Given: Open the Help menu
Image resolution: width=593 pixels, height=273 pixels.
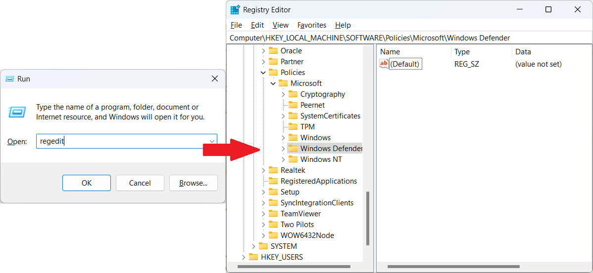Looking at the screenshot, I should click(343, 25).
